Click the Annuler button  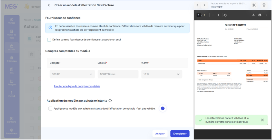click(160, 134)
